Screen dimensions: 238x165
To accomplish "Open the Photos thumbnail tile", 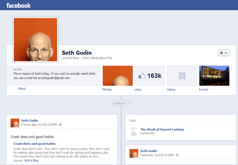I will (x=118, y=75).
